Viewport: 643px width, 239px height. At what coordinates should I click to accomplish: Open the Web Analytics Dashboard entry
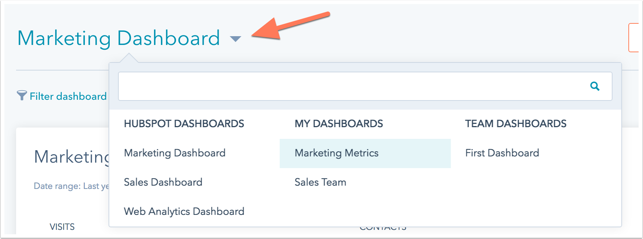point(184,212)
